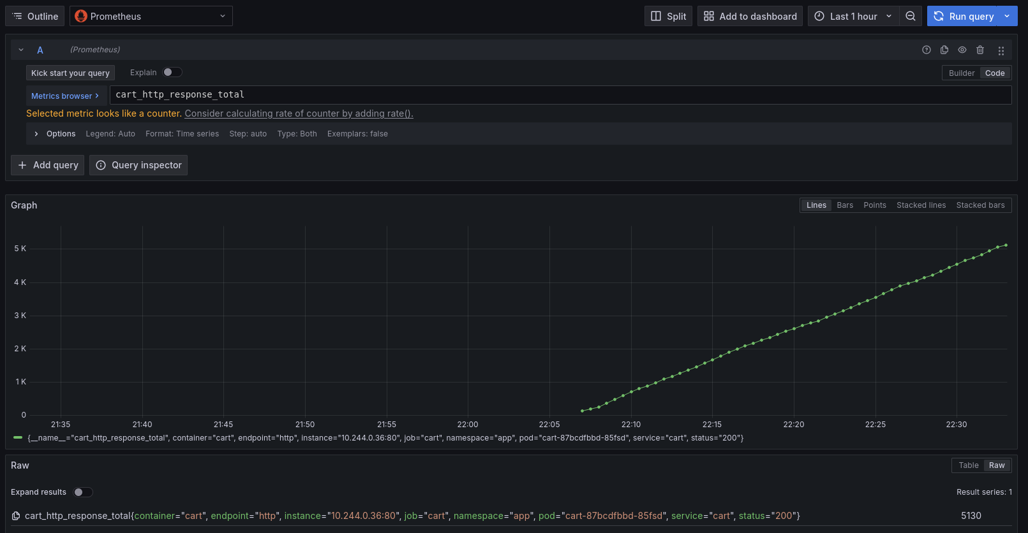Switch to Builder editor mode
The width and height of the screenshot is (1028, 533).
962,73
